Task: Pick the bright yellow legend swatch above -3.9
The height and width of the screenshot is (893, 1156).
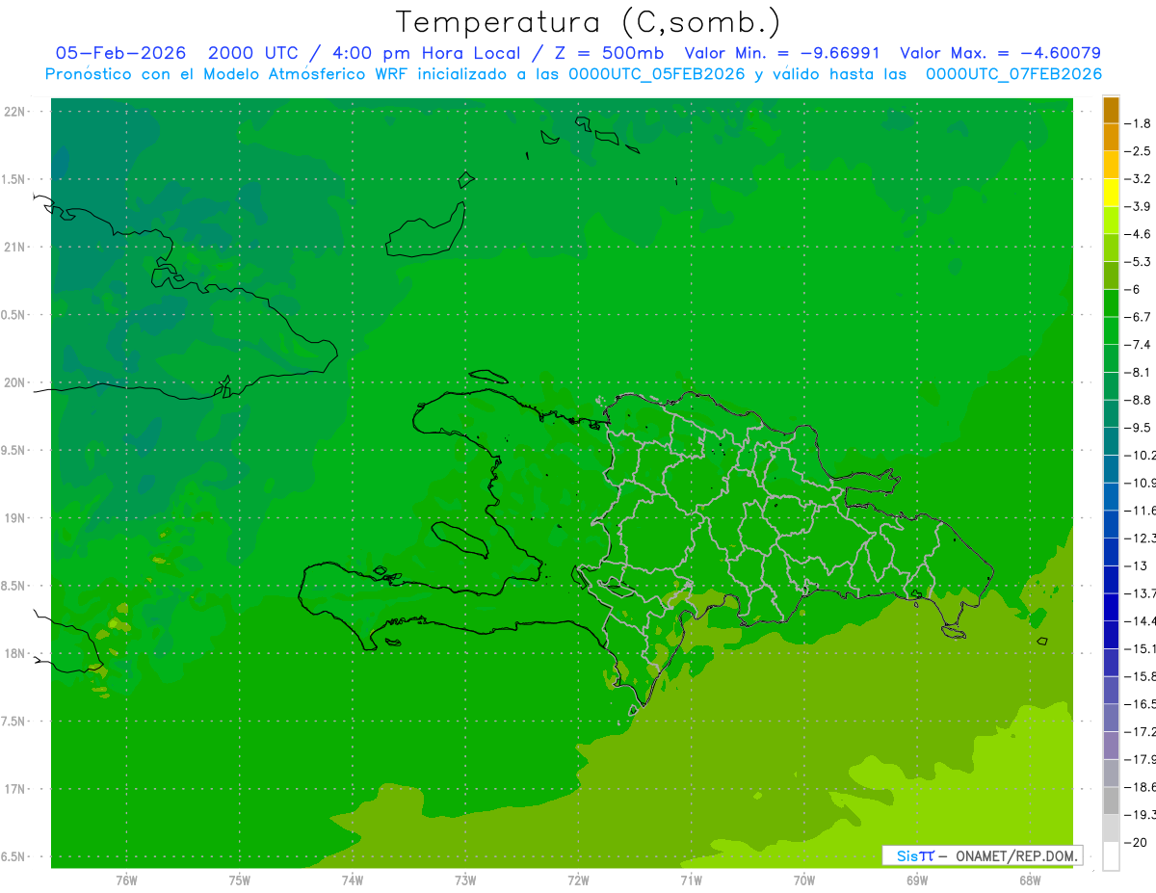Action: [x=1111, y=193]
